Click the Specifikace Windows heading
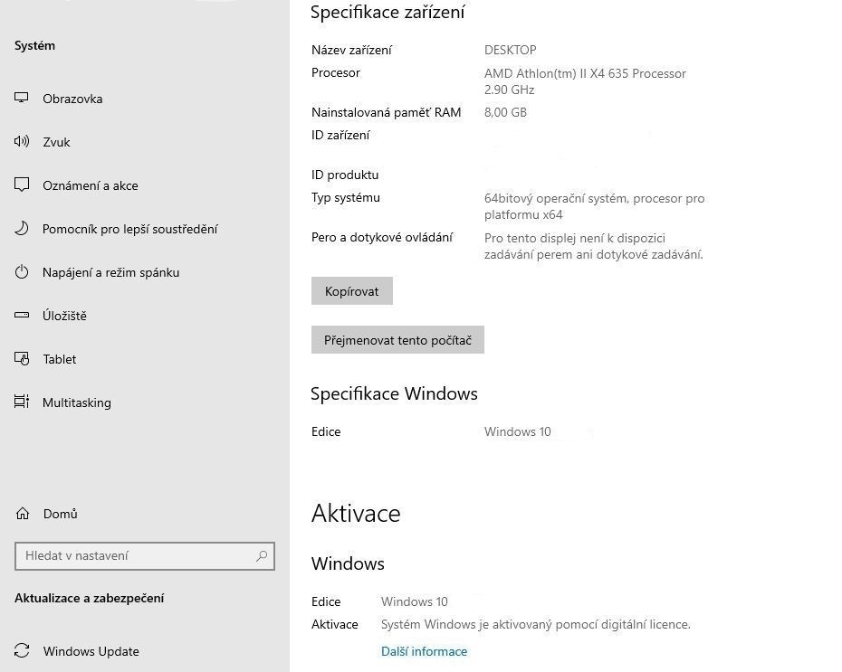The width and height of the screenshot is (842, 672). point(394,393)
